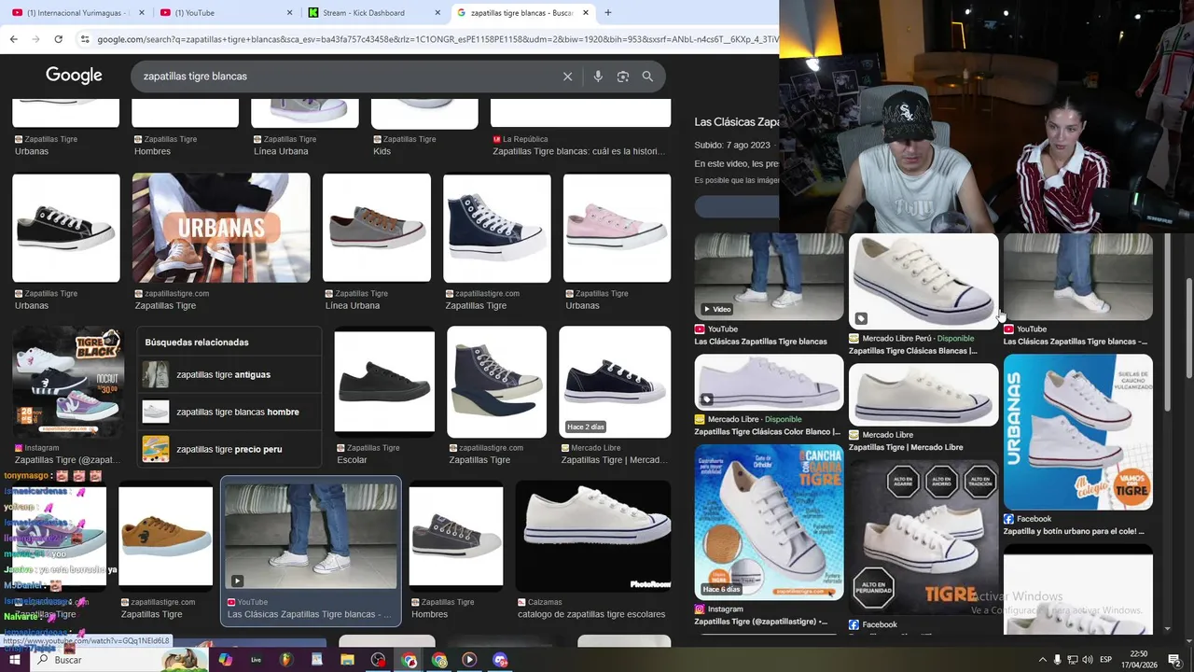Switch the ESP keyboard language indicator
This screenshot has width=1194, height=672.
[1105, 660]
